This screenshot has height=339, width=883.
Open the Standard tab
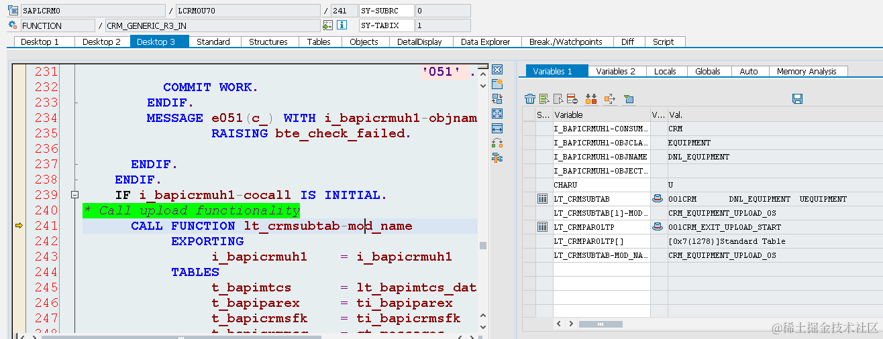pos(213,42)
